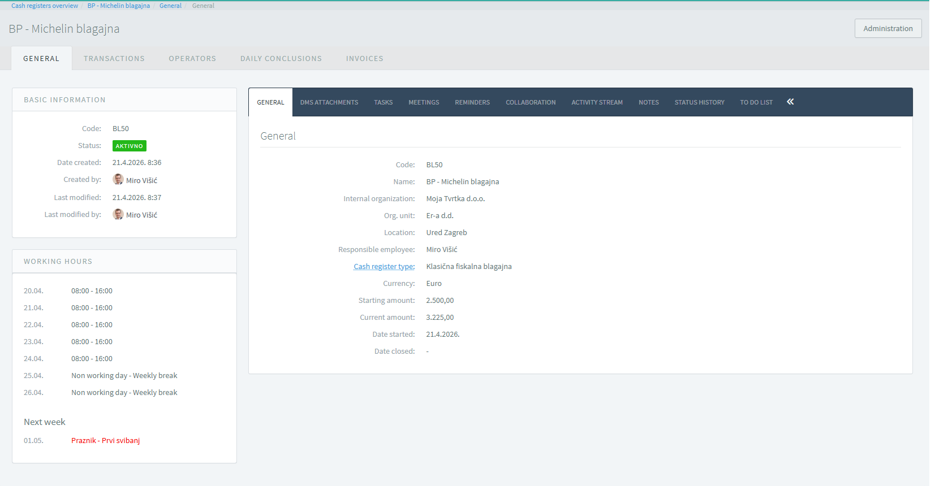Click the double-chevron collapse icon in tab bar

(x=790, y=102)
